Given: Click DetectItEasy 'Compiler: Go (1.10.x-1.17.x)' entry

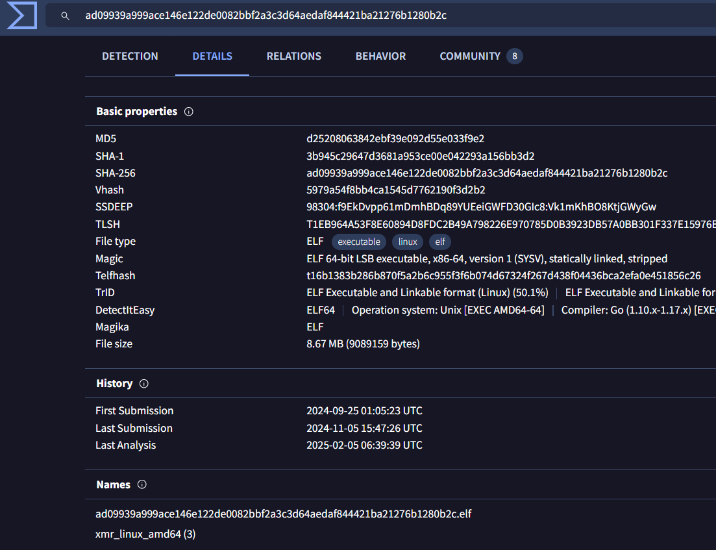Looking at the screenshot, I should (x=638, y=310).
